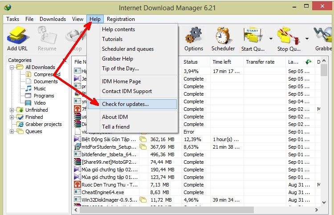This screenshot has width=334, height=215.
Task: Select the Compressed category icon
Action: [x=29, y=74]
